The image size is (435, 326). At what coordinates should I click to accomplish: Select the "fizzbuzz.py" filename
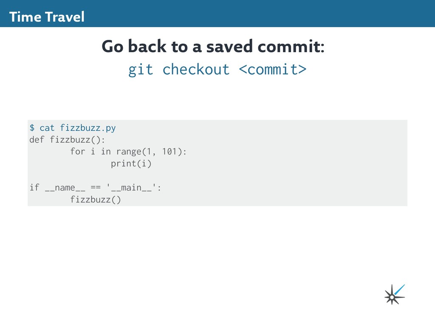click(88, 128)
